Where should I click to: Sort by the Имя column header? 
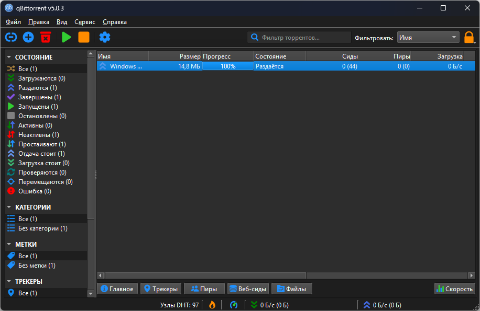coord(123,56)
